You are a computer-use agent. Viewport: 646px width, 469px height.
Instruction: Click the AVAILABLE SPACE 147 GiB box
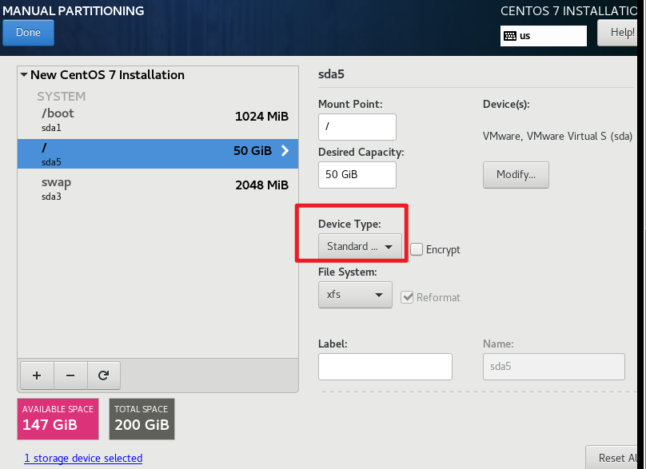point(58,419)
